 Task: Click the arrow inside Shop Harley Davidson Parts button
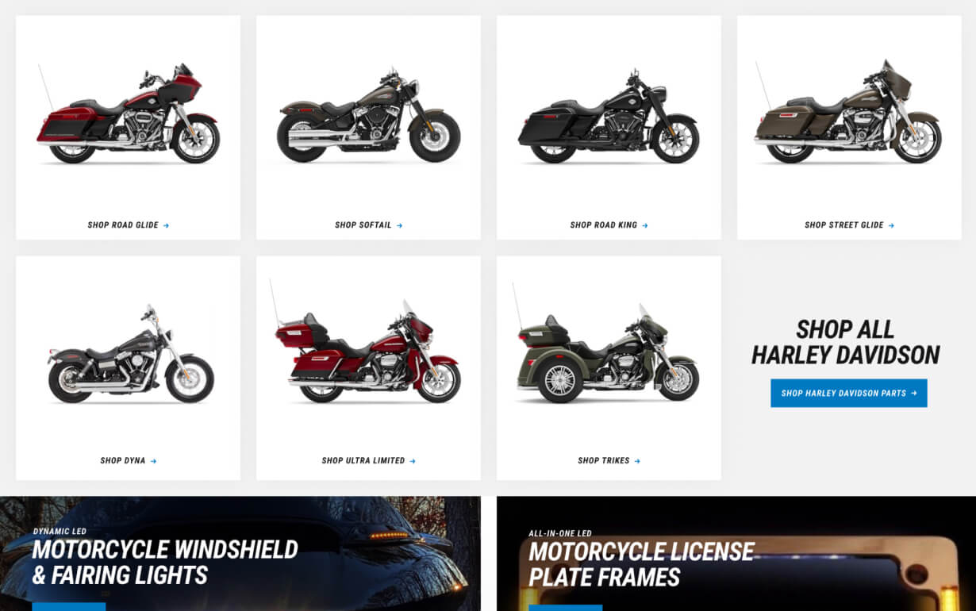click(913, 393)
